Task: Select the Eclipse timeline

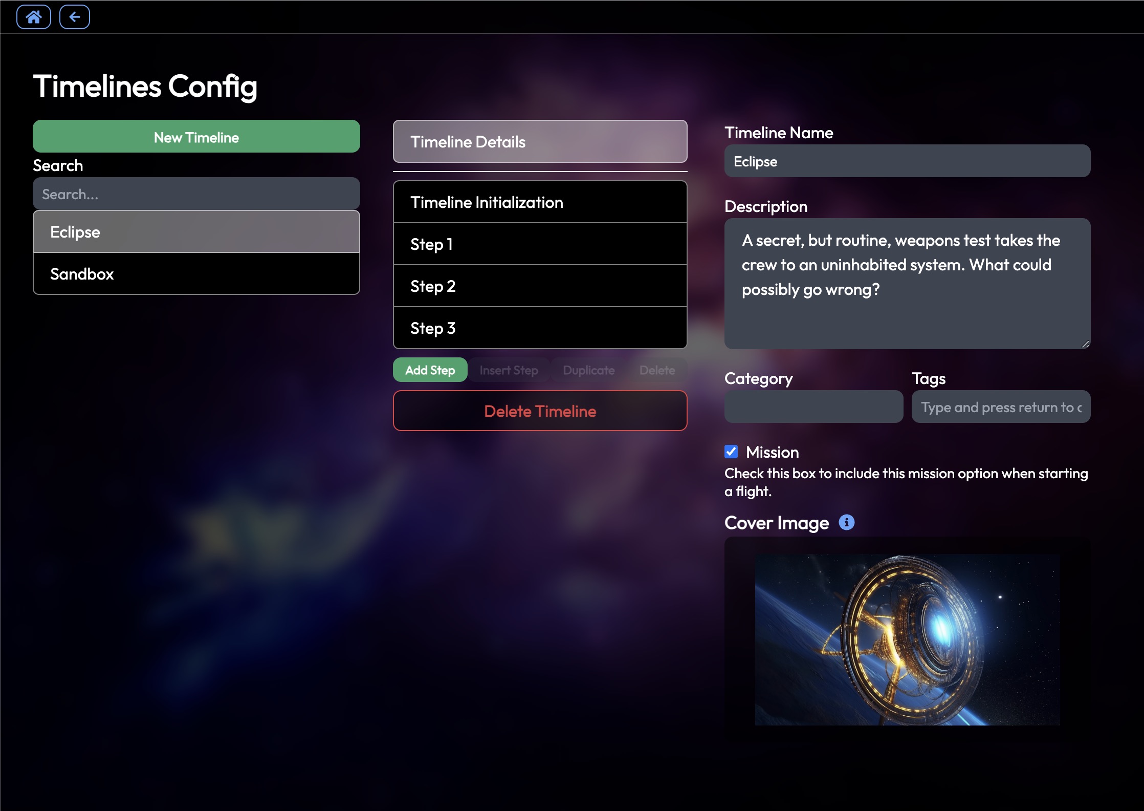Action: pyautogui.click(x=196, y=232)
